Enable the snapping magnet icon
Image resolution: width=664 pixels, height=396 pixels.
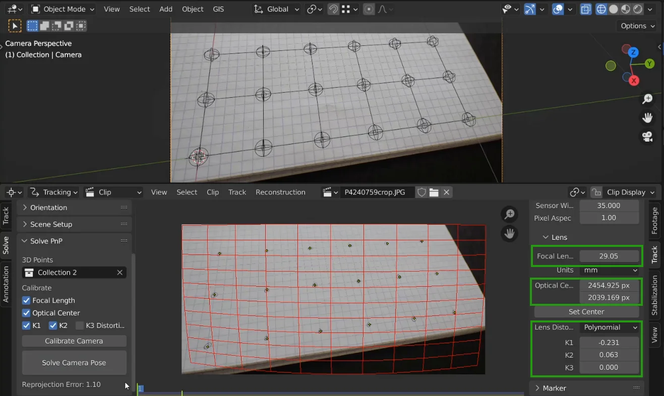(x=333, y=9)
